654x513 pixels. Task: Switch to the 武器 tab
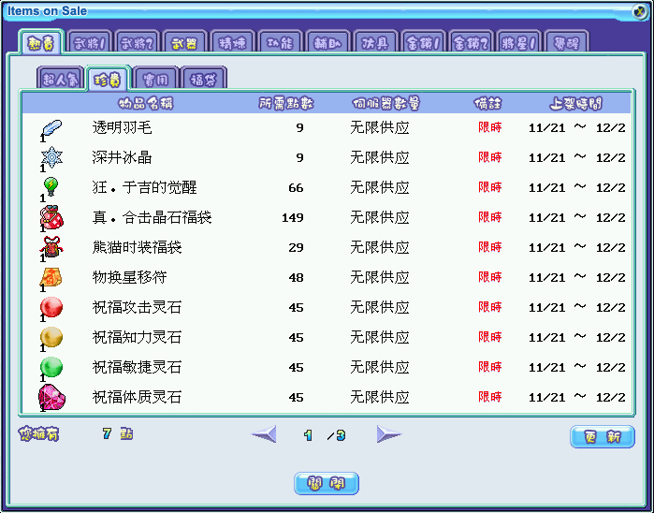[x=184, y=43]
